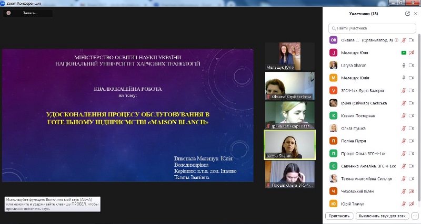Screen dimensions: 421x224
Task: Click Выключить звук для всех button
Action: click(x=382, y=216)
